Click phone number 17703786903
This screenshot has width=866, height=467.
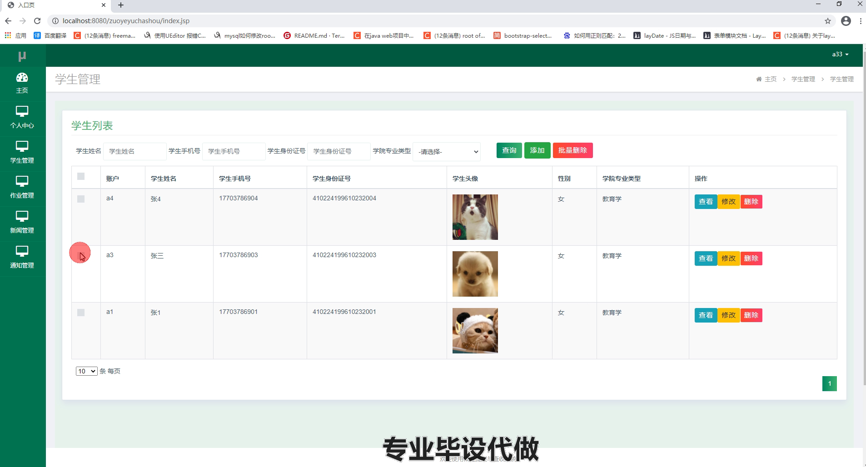tap(239, 255)
